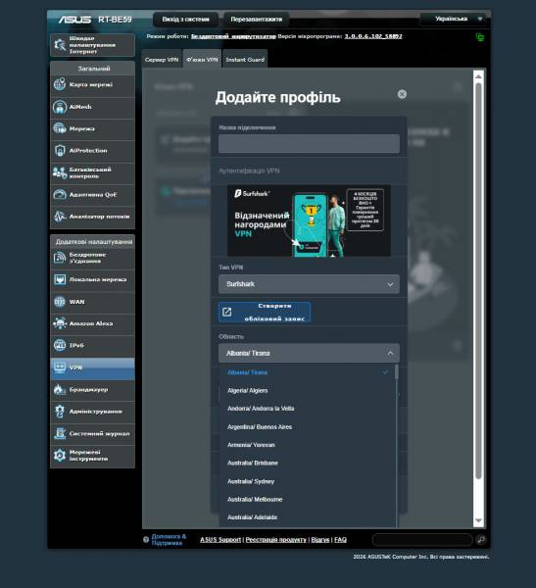Select Armenia/ Yerevan option
This screenshot has width=536, height=588.
pyautogui.click(x=308, y=445)
